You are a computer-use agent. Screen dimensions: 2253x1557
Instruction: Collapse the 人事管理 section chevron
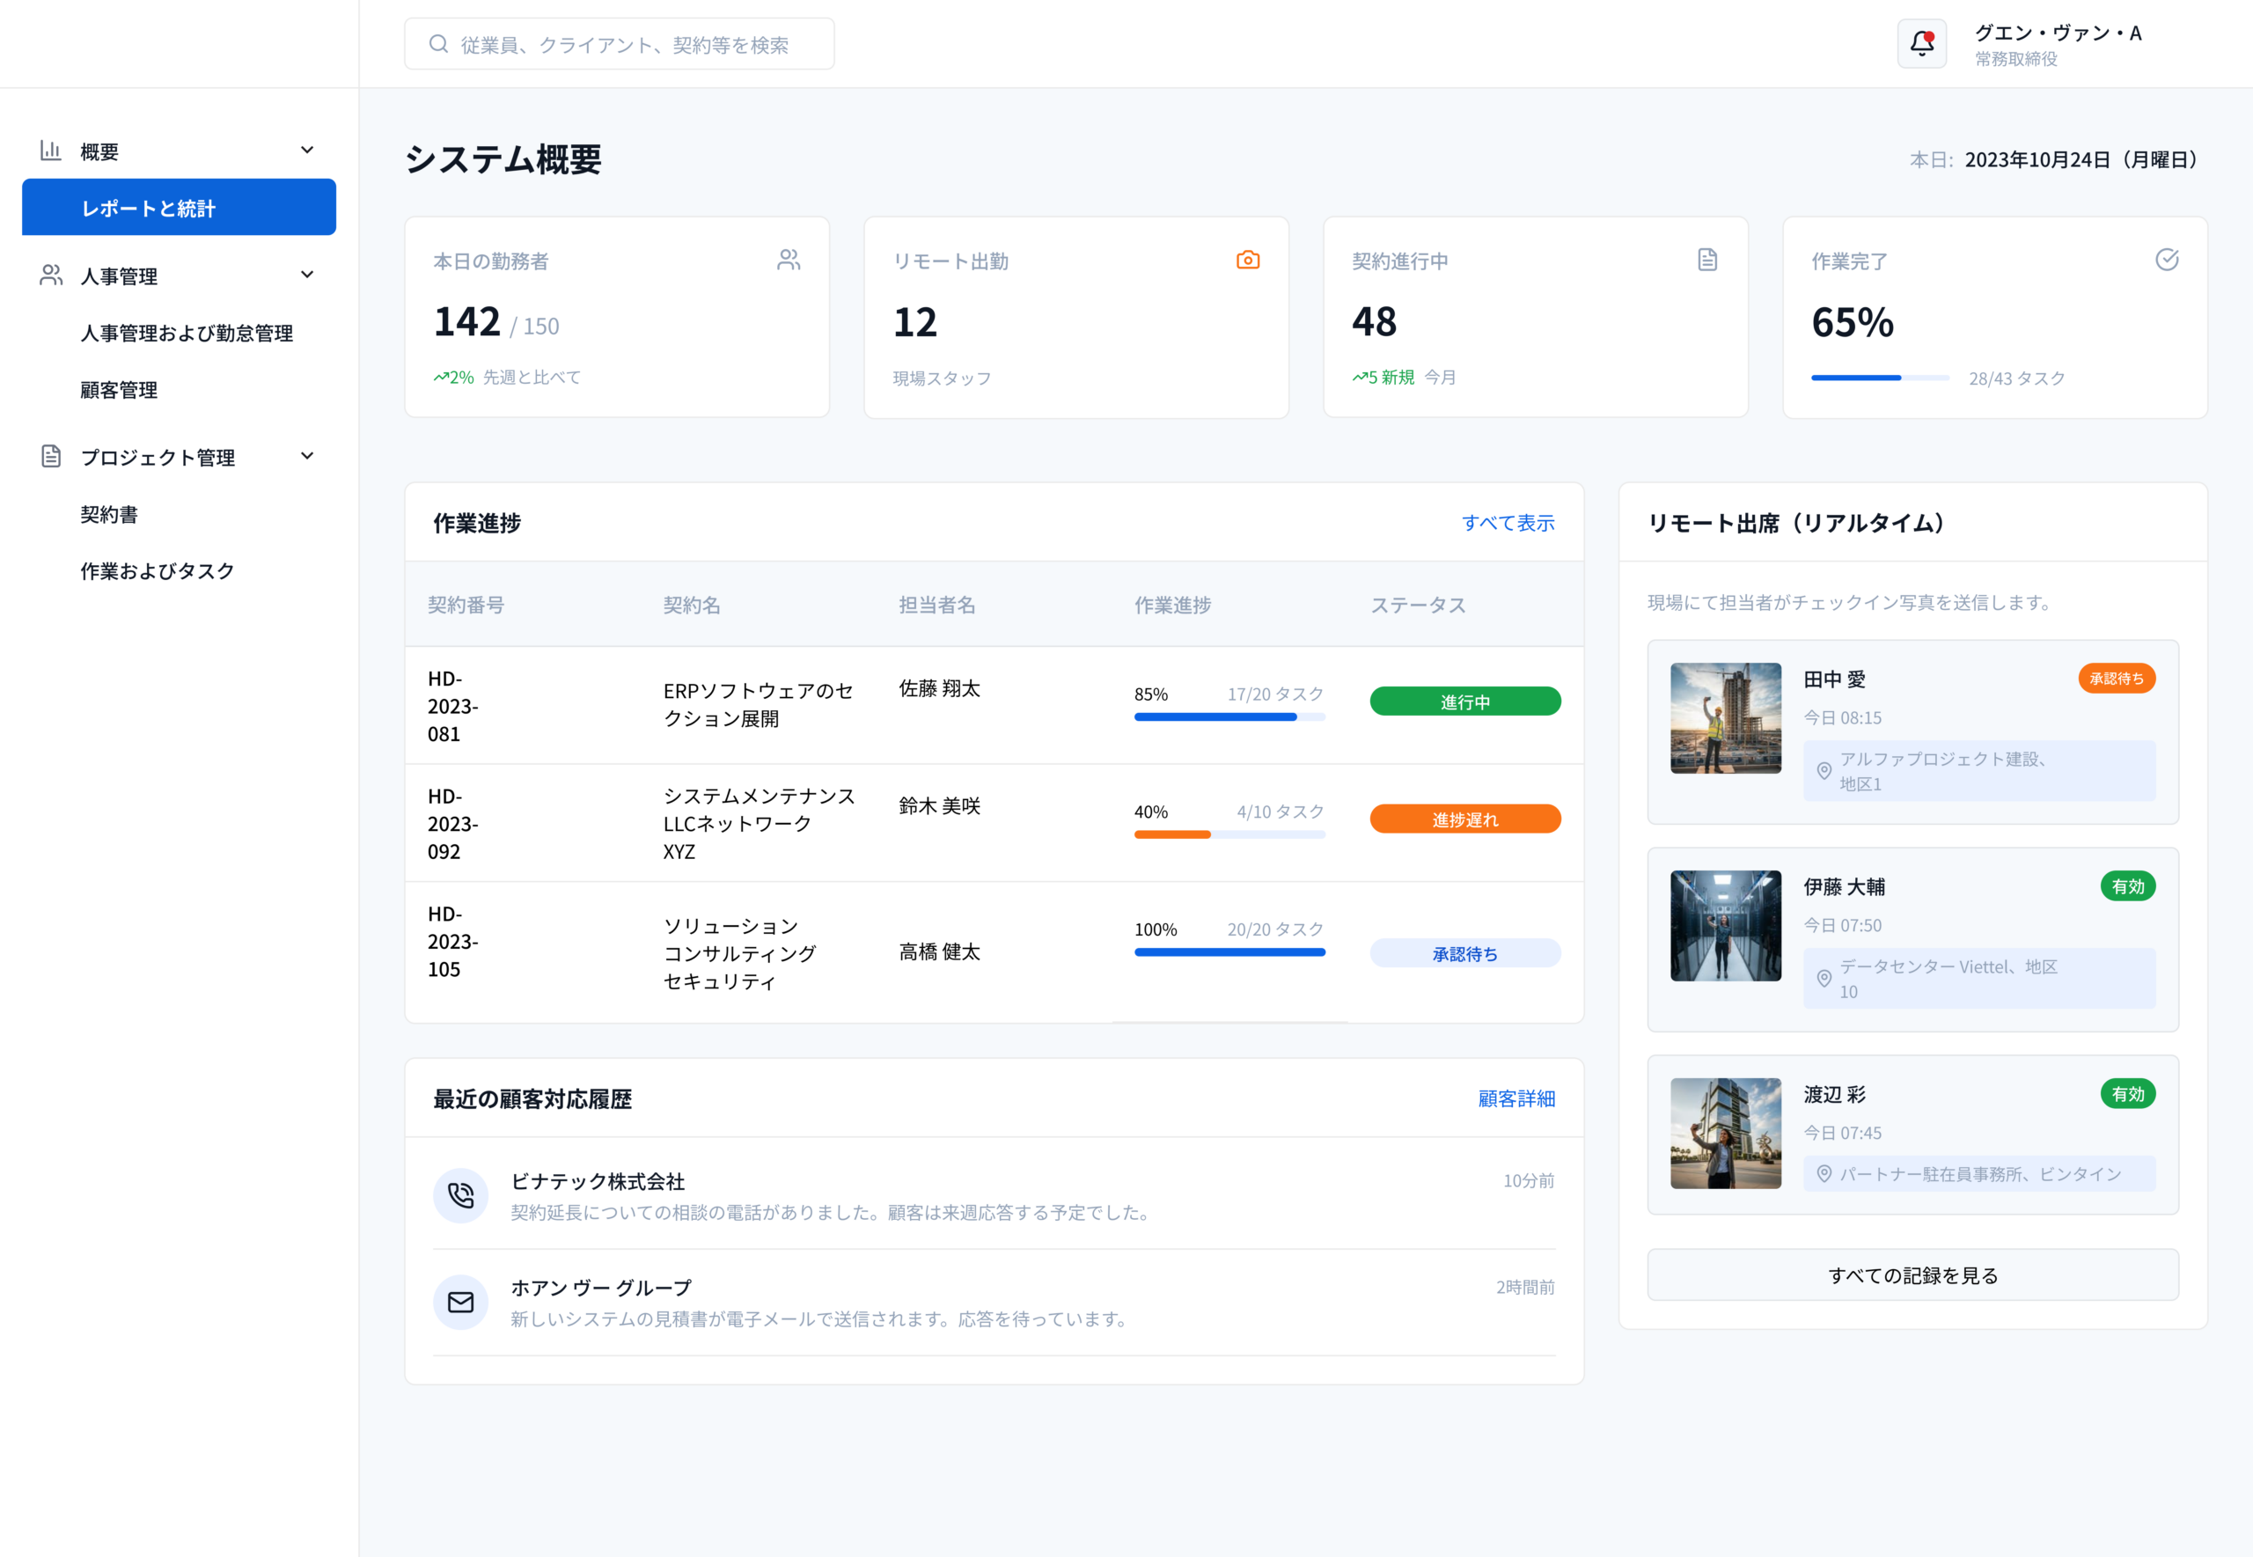pyautogui.click(x=307, y=275)
